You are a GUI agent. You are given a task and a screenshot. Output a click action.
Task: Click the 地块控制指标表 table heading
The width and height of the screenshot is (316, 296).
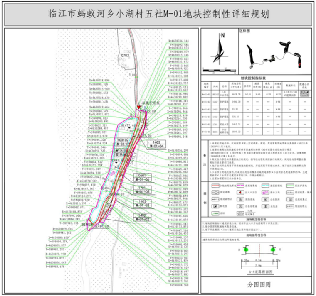coord(253,78)
